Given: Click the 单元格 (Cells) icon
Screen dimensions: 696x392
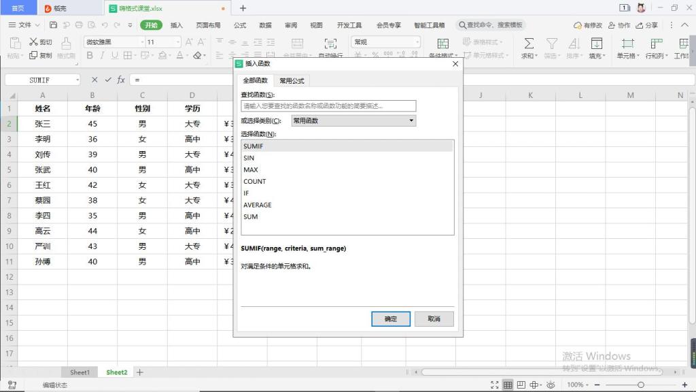Looking at the screenshot, I should coord(627,43).
